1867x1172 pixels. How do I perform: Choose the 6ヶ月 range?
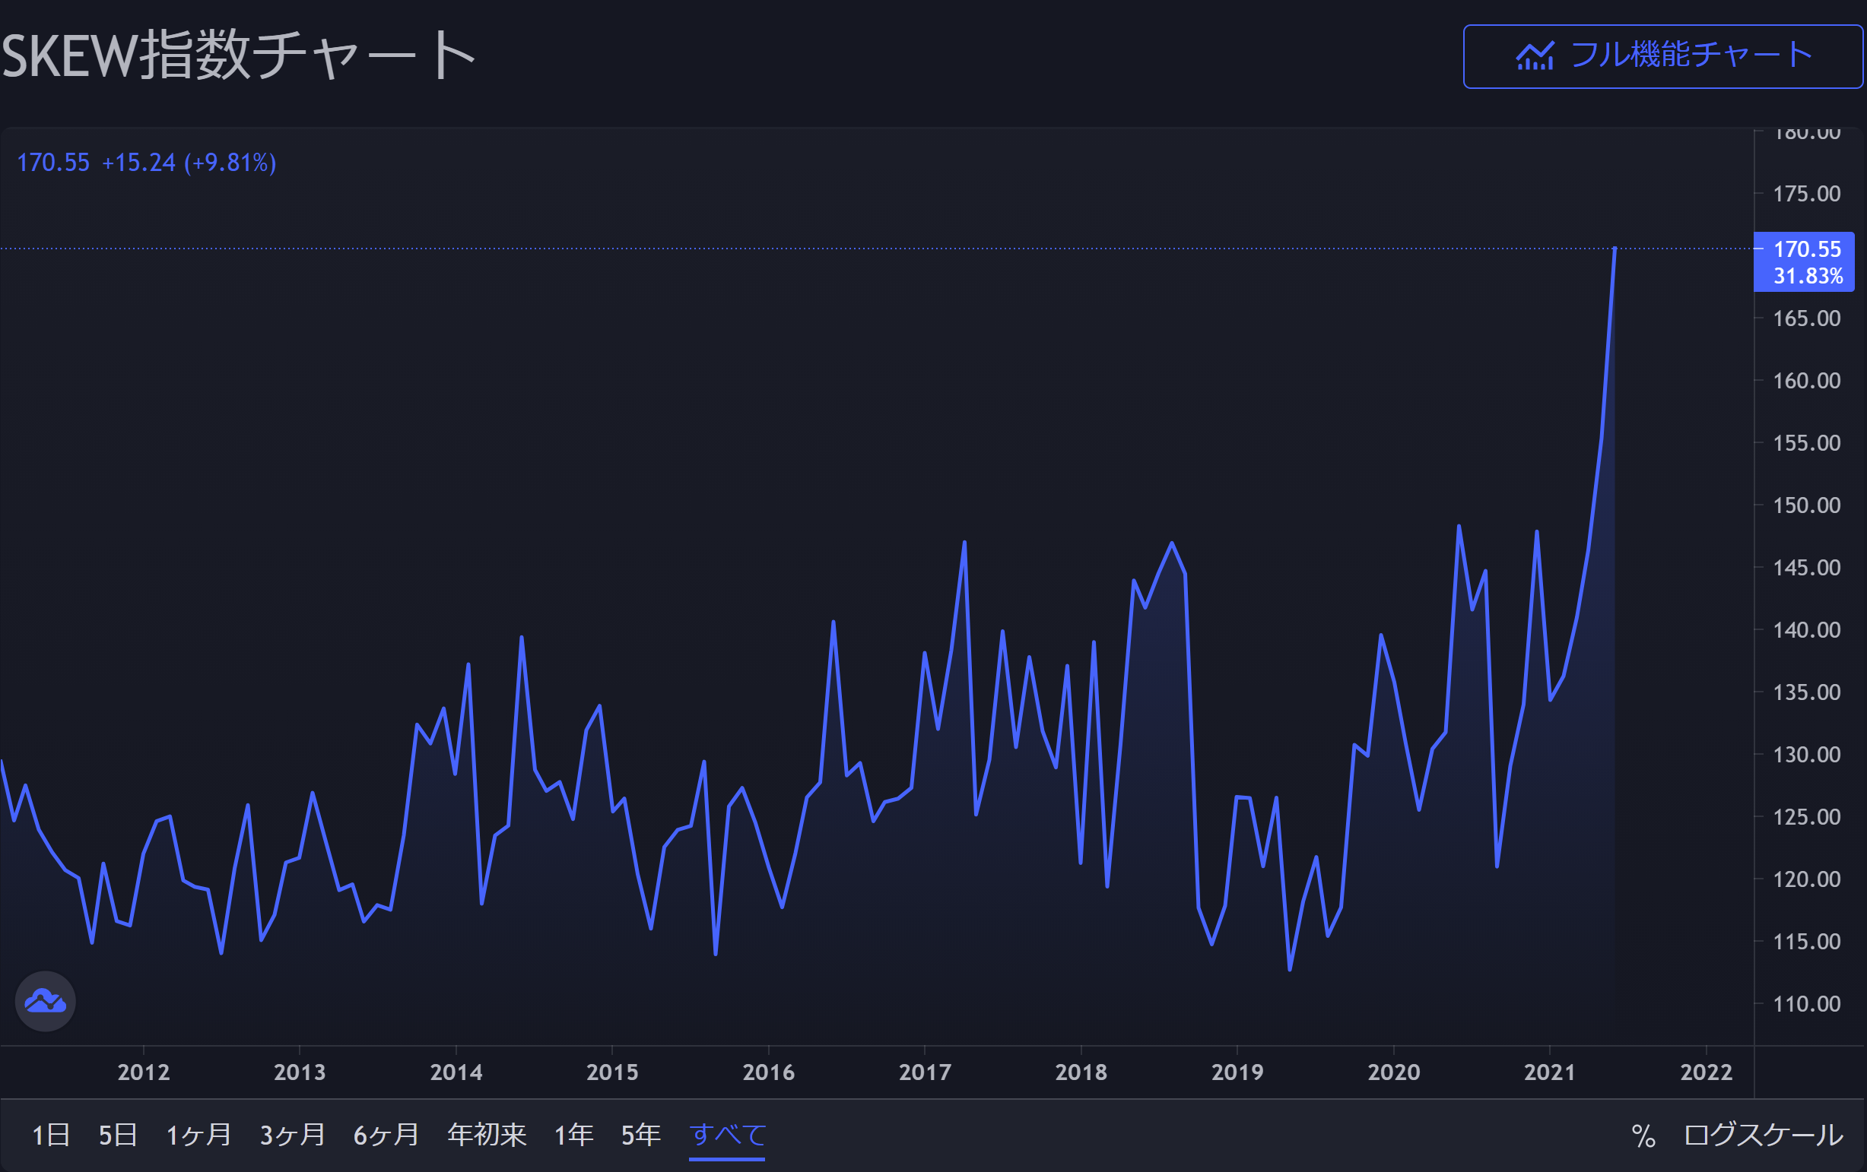(386, 1135)
